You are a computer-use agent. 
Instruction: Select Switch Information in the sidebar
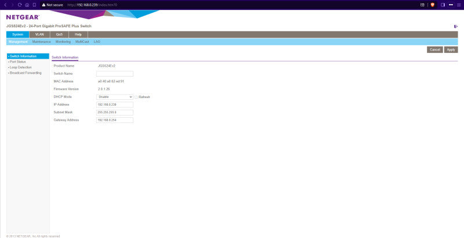[x=28, y=56]
